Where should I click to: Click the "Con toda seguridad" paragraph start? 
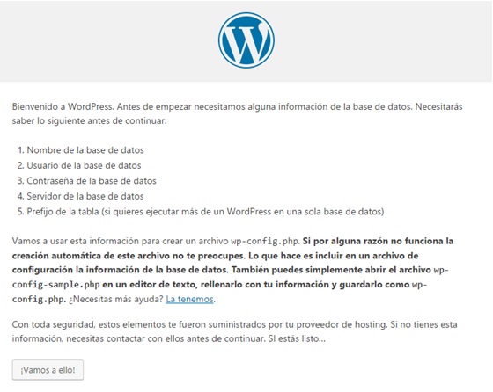54,324
